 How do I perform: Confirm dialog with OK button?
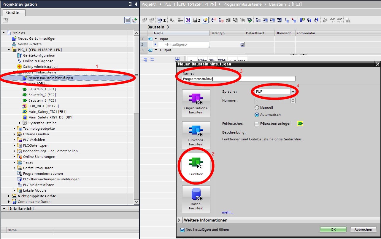click(x=333, y=230)
